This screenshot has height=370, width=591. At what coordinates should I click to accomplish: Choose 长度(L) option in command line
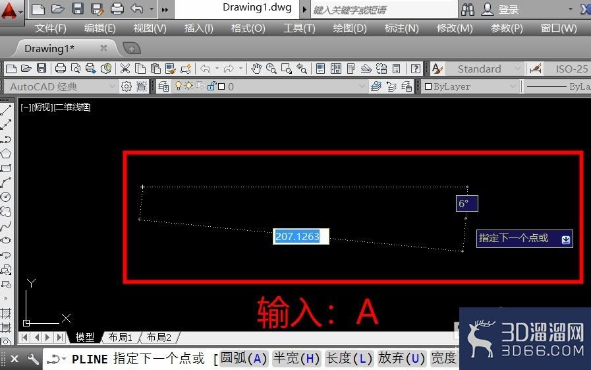(x=349, y=358)
